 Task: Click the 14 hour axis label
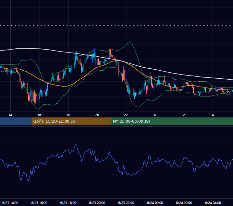click(10, 115)
